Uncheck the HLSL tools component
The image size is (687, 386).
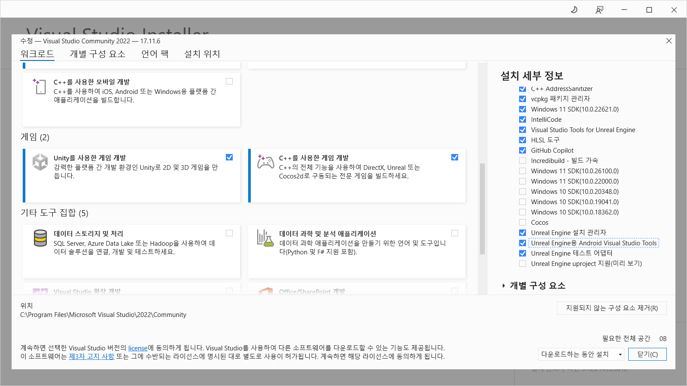coord(523,140)
